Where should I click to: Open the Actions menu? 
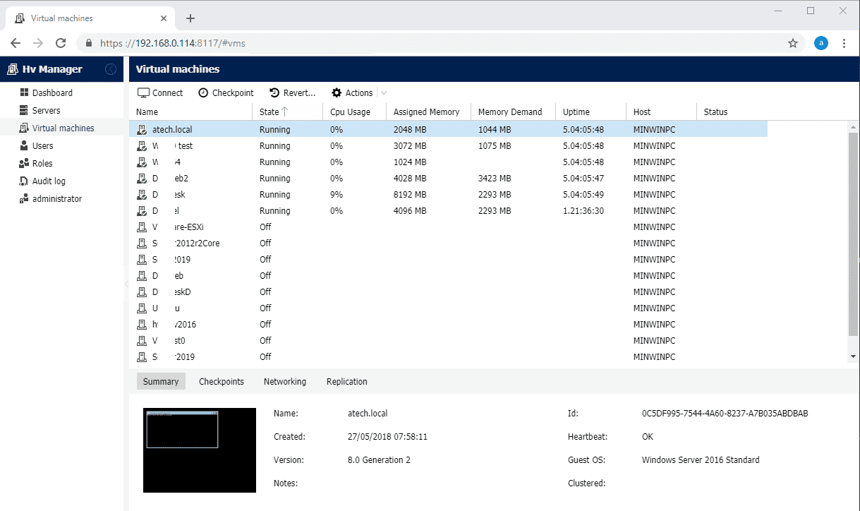pyautogui.click(x=352, y=92)
